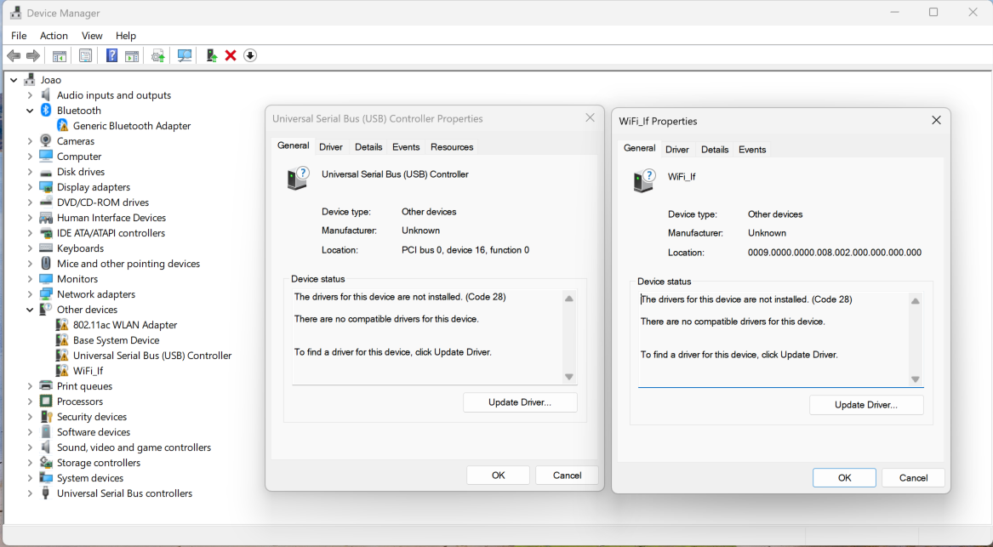Click warning icon beside WiFi_If in tree

point(62,370)
